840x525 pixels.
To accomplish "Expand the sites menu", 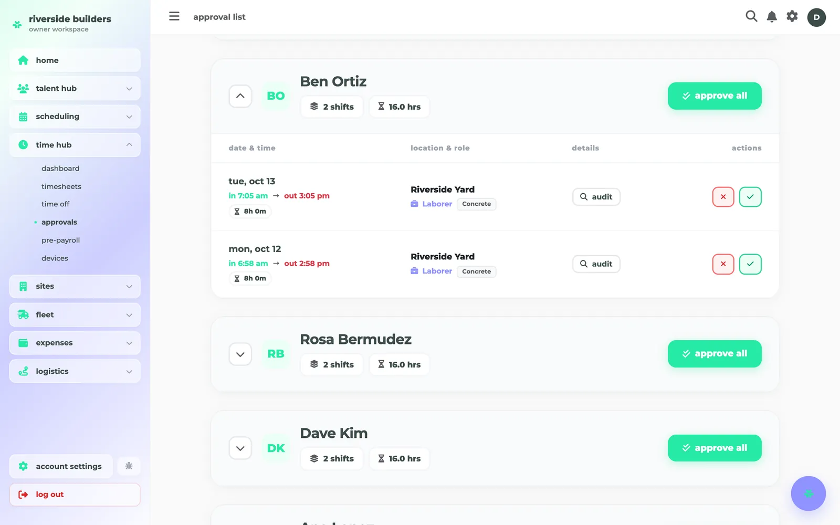I will point(75,286).
